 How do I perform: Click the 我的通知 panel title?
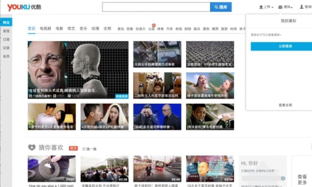[288, 21]
